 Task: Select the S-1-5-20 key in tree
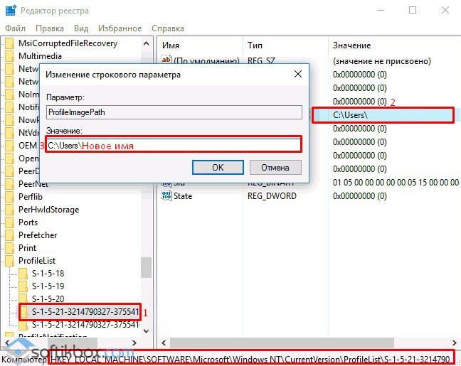pos(48,299)
